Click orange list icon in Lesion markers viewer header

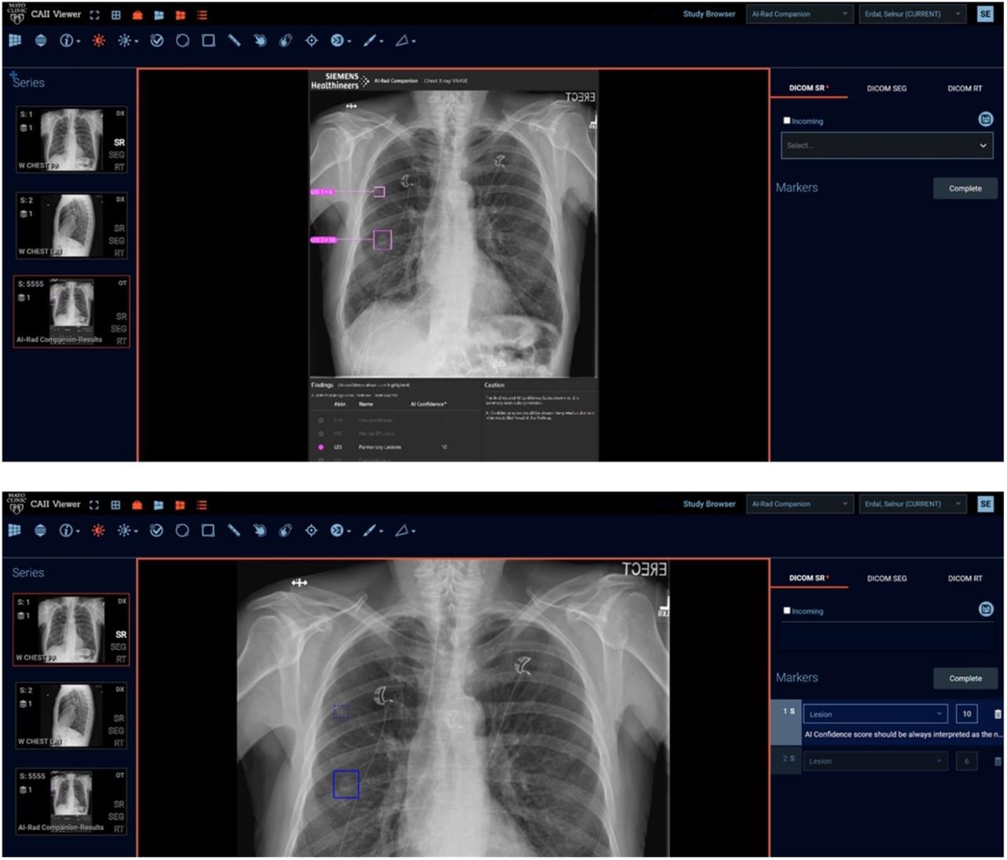point(202,505)
